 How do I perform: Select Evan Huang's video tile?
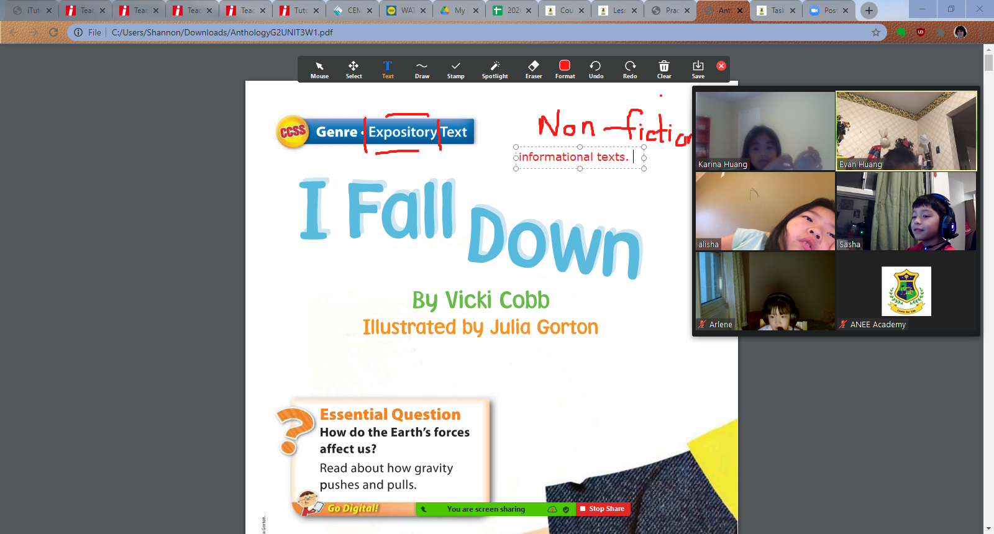point(906,131)
